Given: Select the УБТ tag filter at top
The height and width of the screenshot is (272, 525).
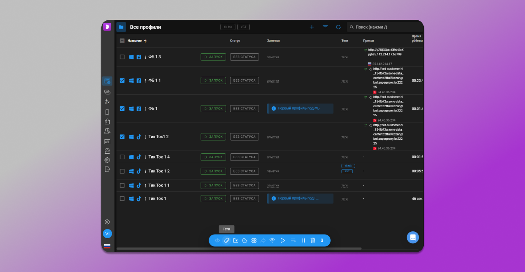Looking at the screenshot, I should pyautogui.click(x=243, y=27).
